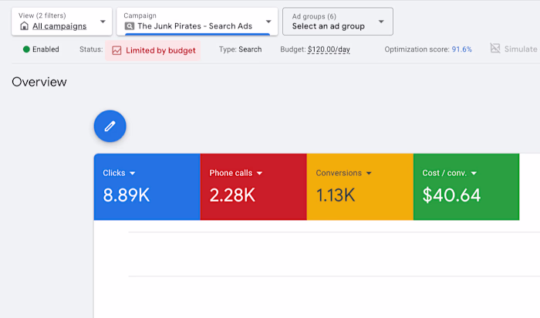Click the house icon beside All campaigns

point(24,26)
